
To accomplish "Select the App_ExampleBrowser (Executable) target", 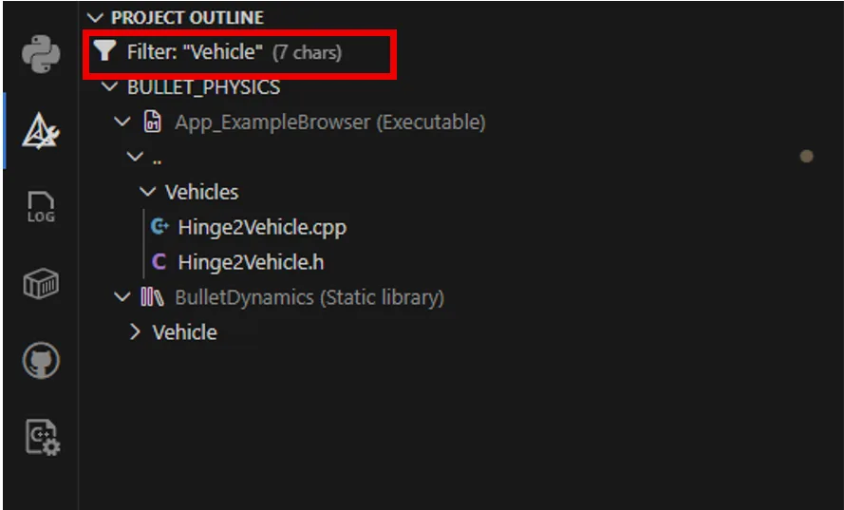I will [x=329, y=123].
